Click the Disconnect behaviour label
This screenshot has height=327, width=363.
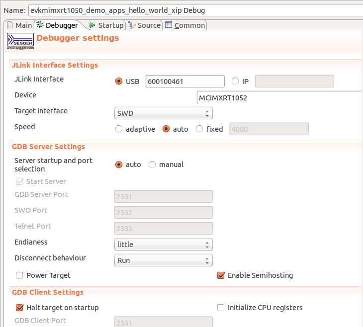pyautogui.click(x=50, y=258)
